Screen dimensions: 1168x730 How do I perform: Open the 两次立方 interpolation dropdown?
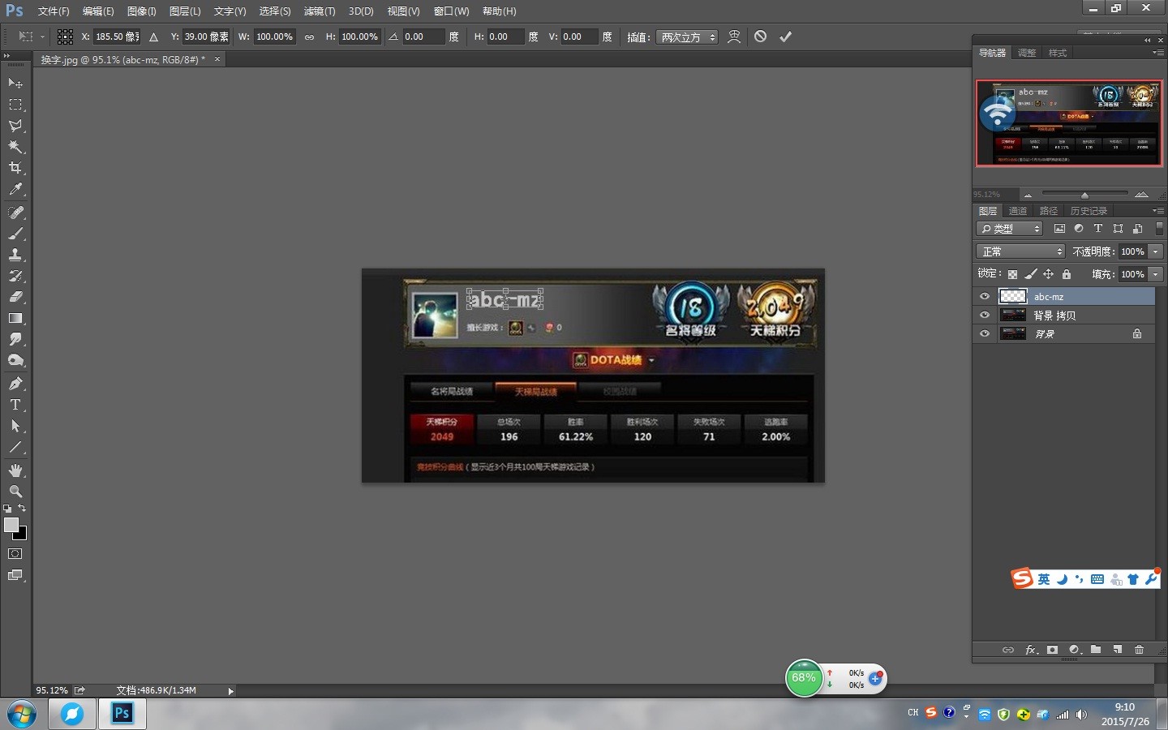687,36
